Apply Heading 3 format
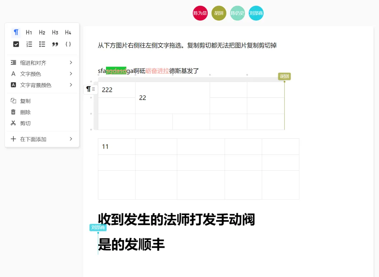This screenshot has width=379, height=277. click(x=55, y=32)
